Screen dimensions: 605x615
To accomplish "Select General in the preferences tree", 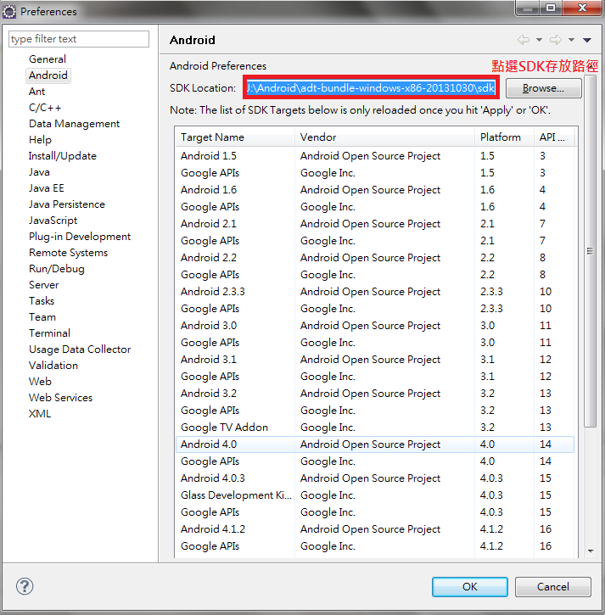I will click(48, 59).
